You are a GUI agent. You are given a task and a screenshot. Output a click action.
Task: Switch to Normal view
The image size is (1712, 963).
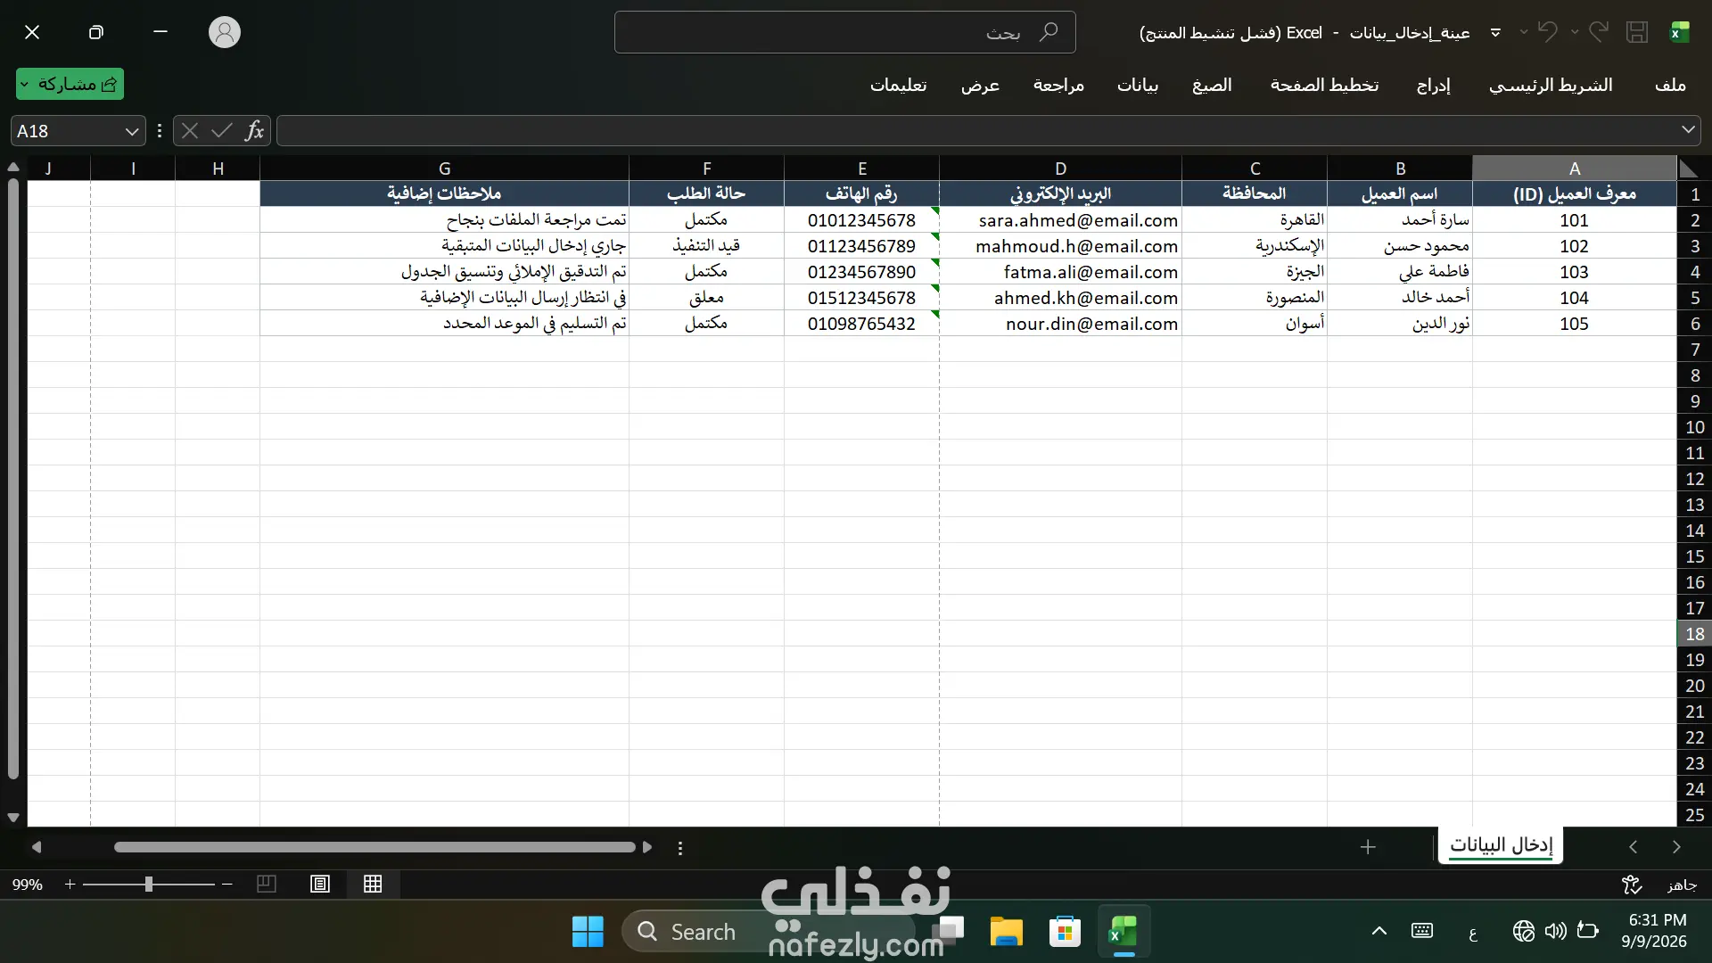[x=373, y=884]
